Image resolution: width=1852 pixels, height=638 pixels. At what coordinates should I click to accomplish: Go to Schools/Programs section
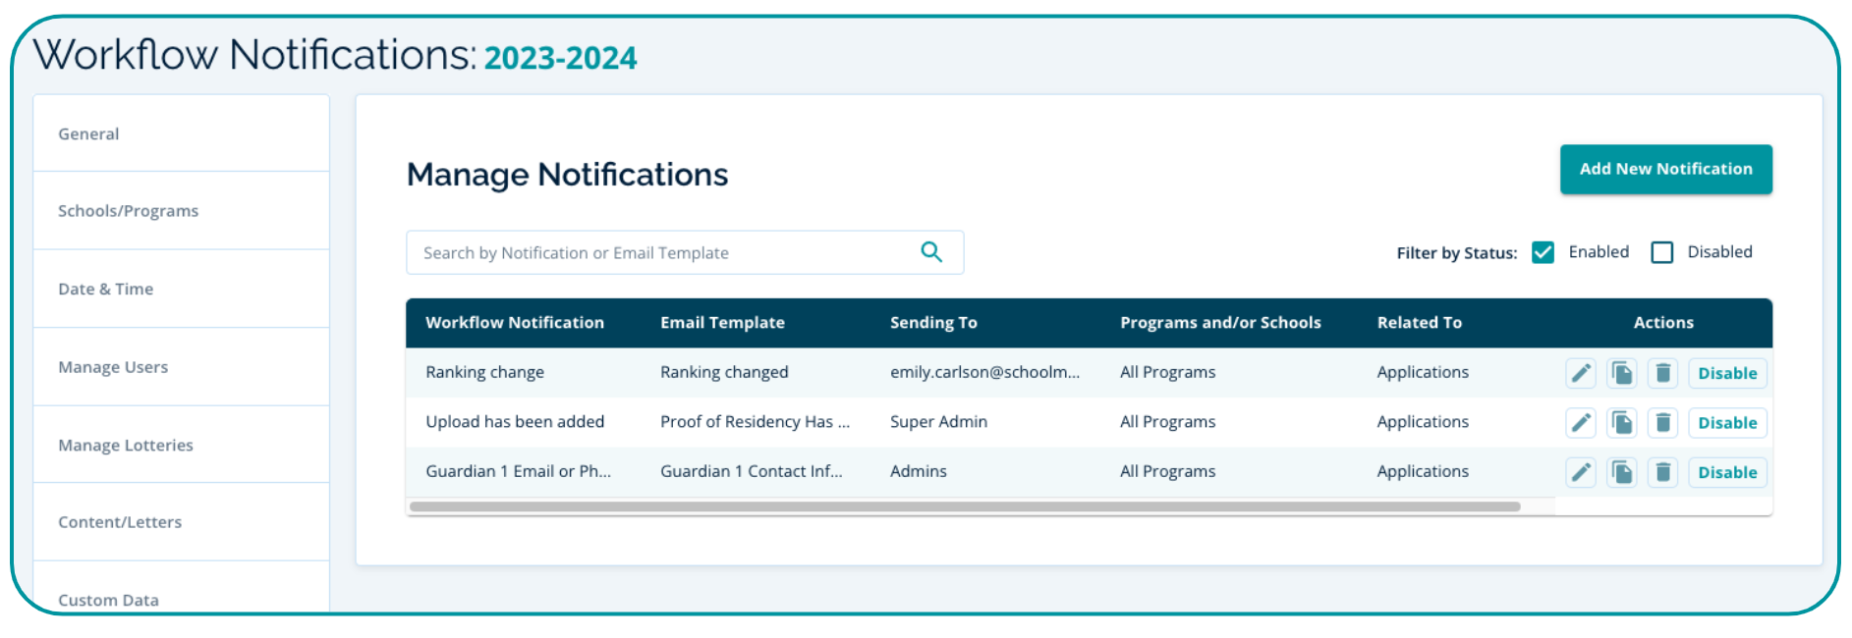(128, 211)
